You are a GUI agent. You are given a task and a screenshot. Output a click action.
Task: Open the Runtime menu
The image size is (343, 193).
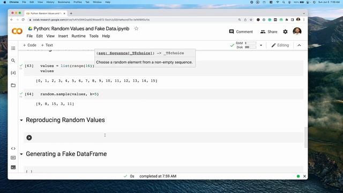pos(79,36)
